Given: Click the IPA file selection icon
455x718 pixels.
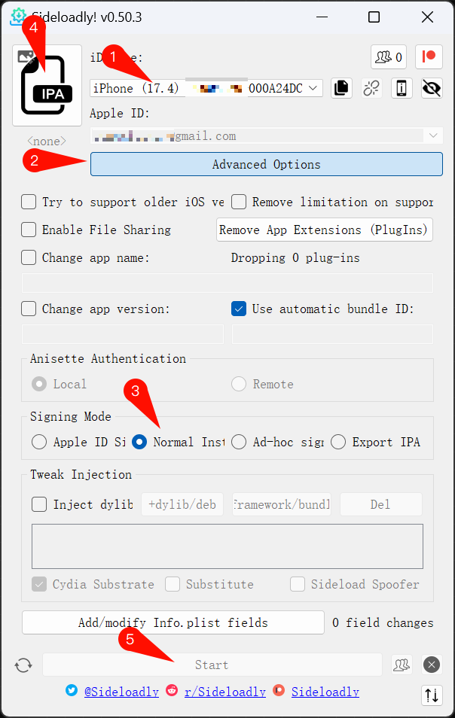Looking at the screenshot, I should click(47, 85).
